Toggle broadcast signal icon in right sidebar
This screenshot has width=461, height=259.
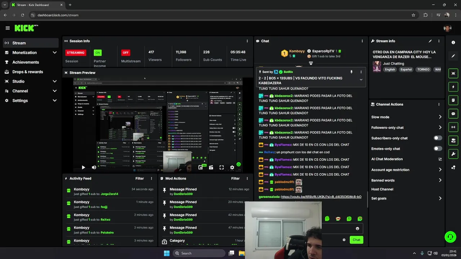[453, 127]
